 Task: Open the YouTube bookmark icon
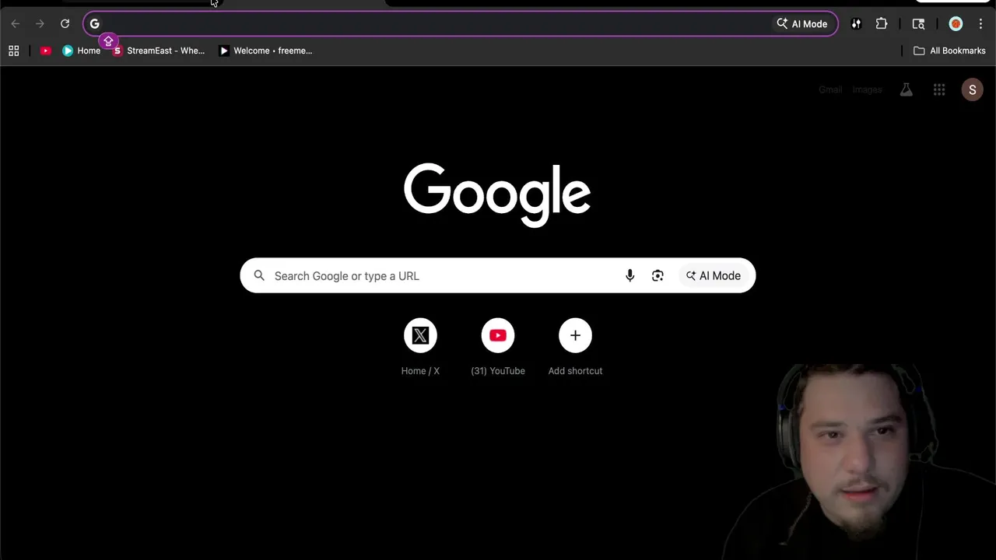click(46, 51)
